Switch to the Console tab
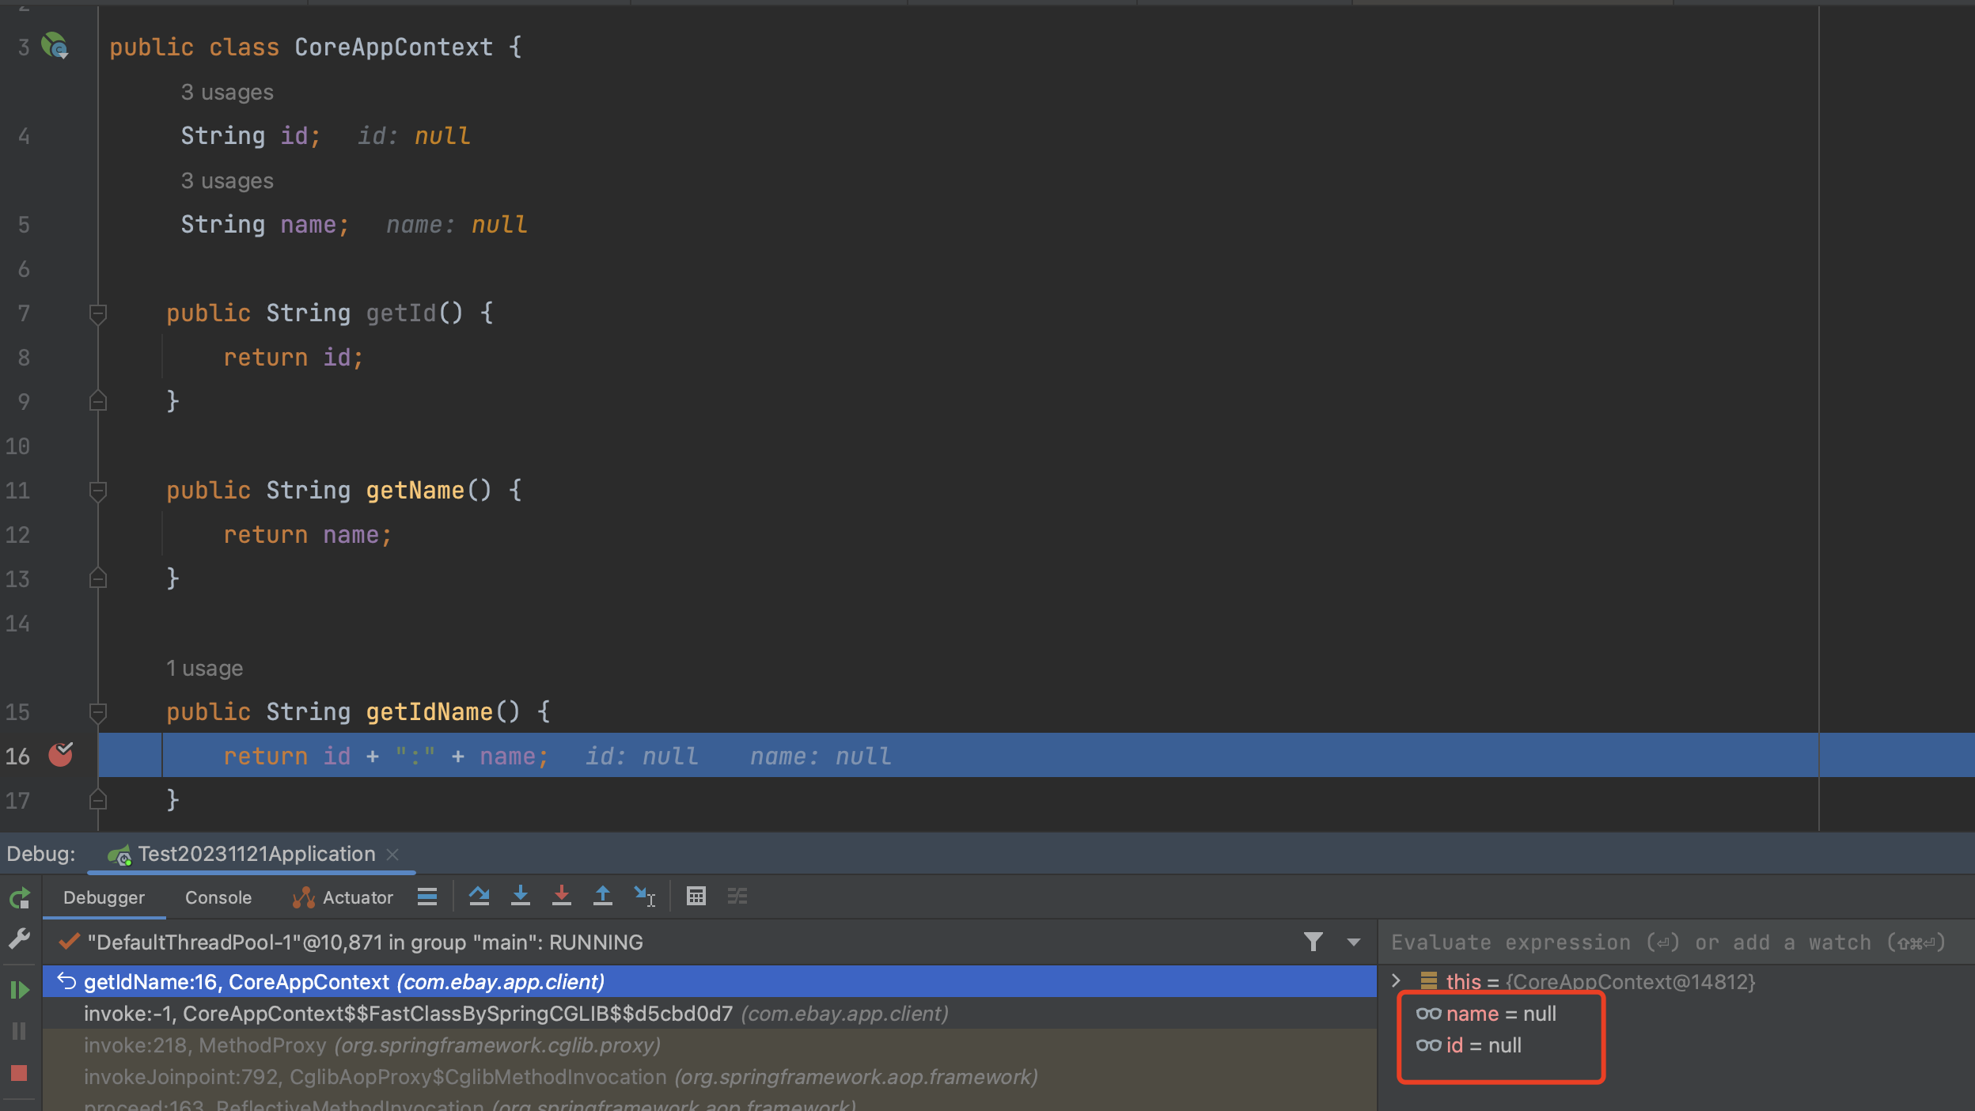1975x1111 pixels. (218, 897)
